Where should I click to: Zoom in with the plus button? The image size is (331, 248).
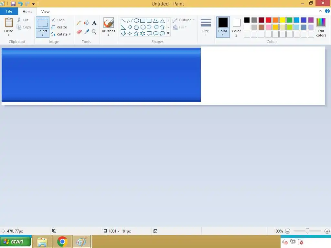click(x=327, y=231)
